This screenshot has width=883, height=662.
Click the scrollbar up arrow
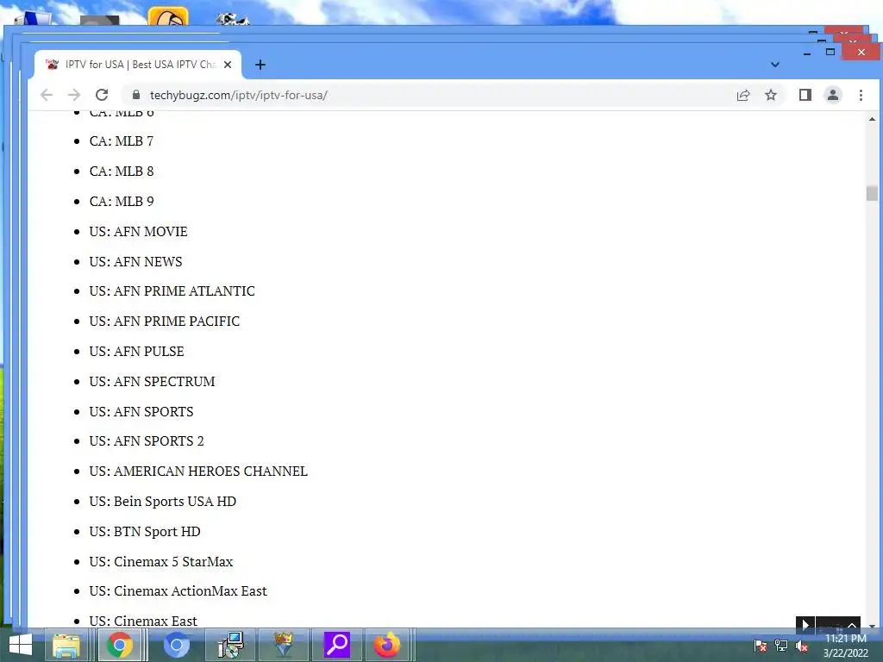coord(872,119)
